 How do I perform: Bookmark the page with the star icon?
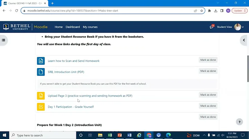click(x=202, y=11)
